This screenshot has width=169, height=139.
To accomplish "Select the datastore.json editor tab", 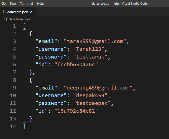I will (18, 12).
